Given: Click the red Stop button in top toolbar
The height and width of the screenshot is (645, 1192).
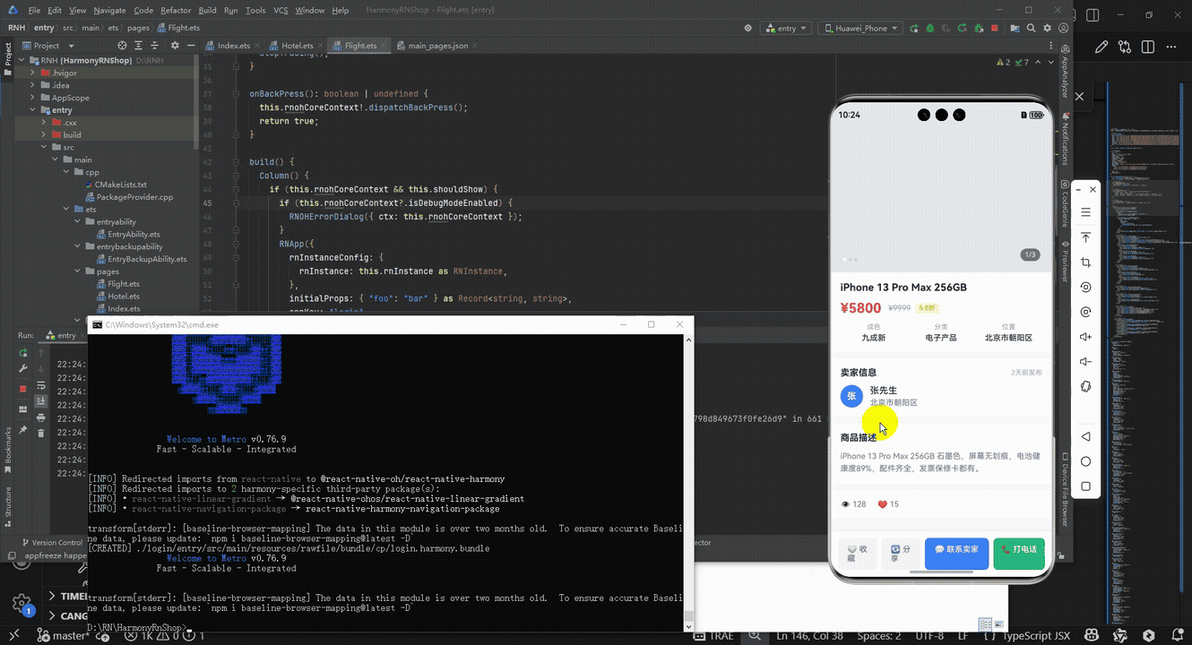Looking at the screenshot, I should [x=994, y=28].
